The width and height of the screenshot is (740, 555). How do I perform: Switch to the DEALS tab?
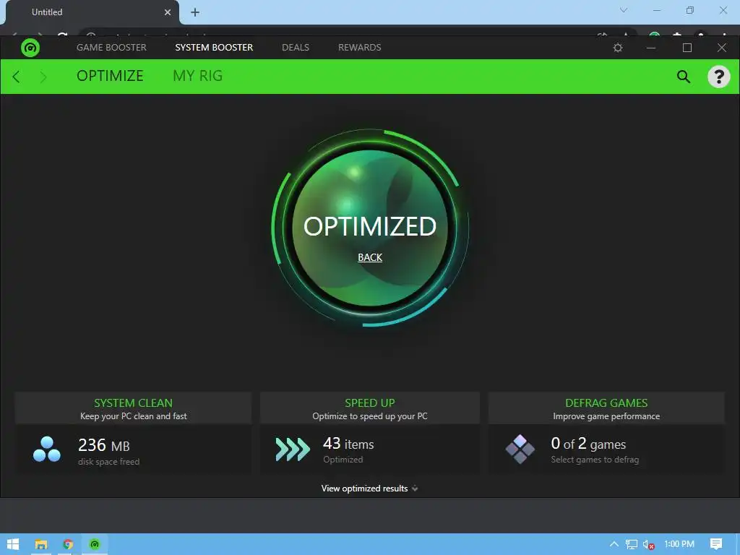296,48
